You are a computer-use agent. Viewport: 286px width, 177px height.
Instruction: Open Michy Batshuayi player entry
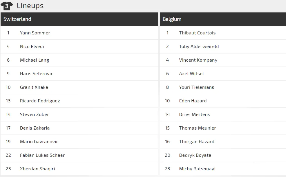click(197, 169)
